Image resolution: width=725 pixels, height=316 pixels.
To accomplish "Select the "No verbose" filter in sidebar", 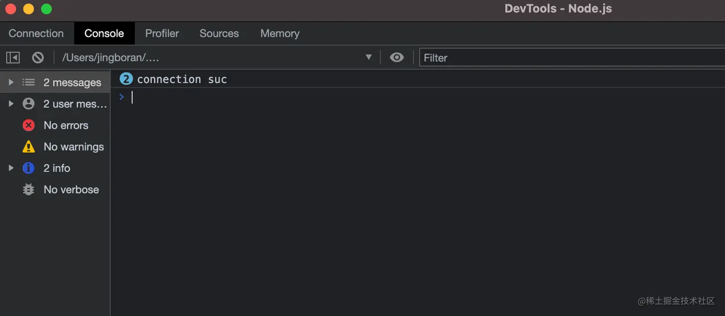I will click(x=71, y=189).
